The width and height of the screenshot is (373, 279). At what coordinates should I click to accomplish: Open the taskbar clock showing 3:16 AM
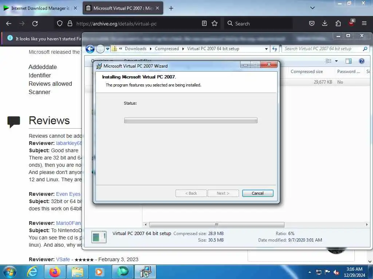[x=354, y=272]
